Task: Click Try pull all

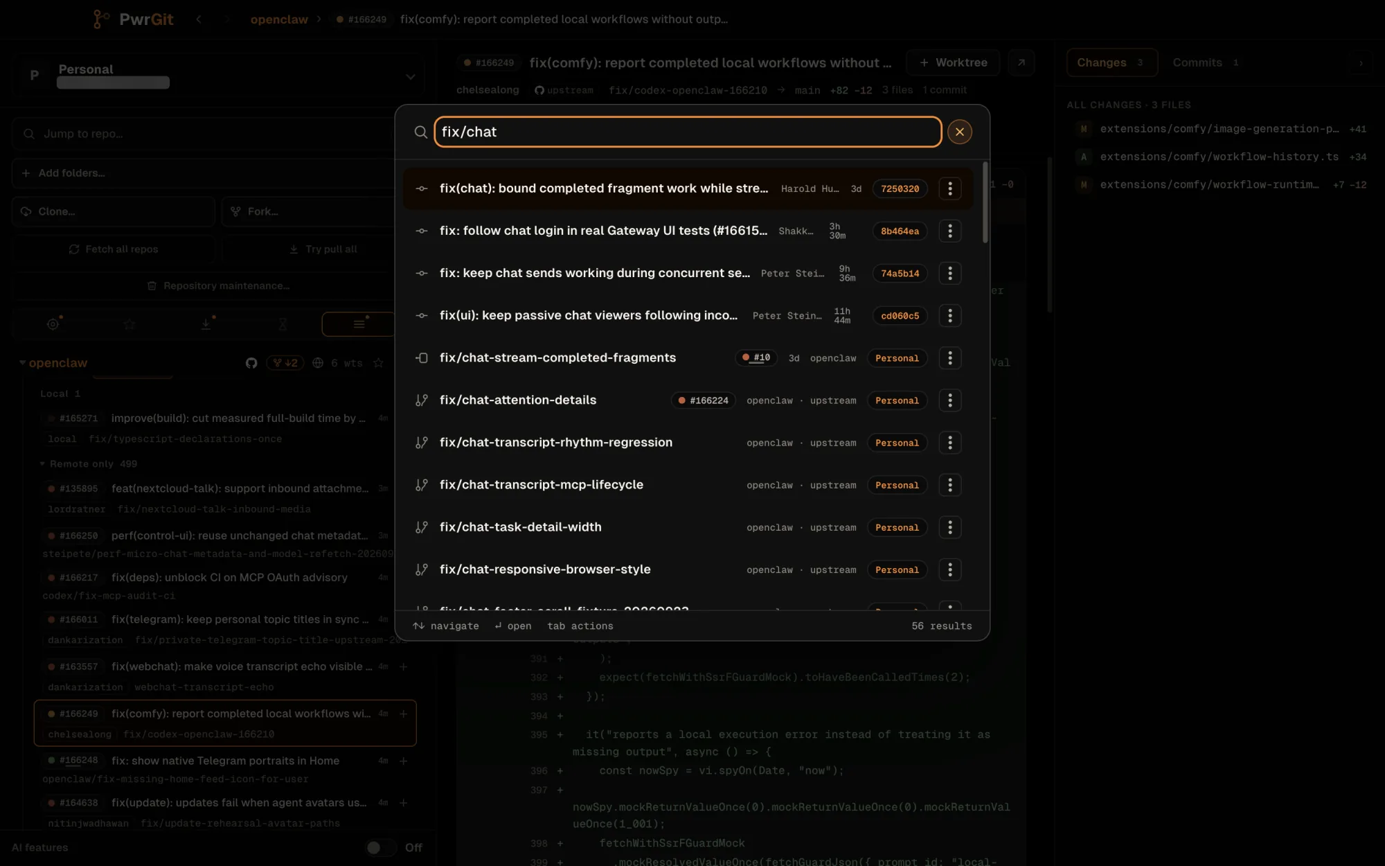Action: click(323, 249)
